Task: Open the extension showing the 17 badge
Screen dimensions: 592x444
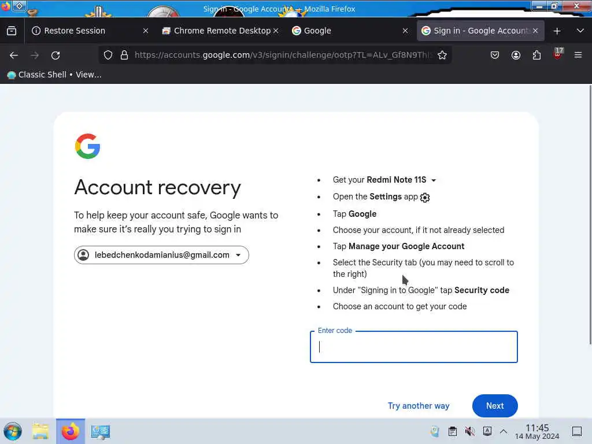Action: [558, 54]
